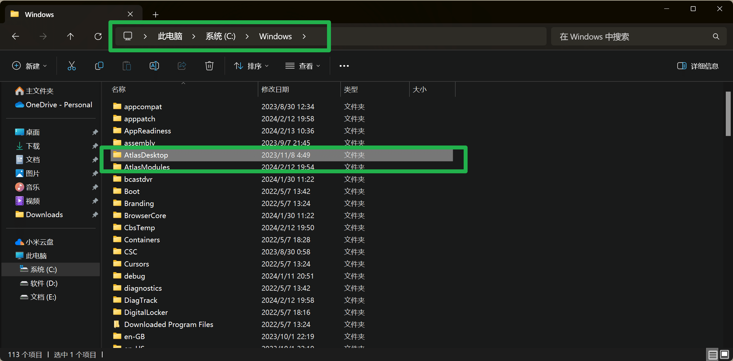Select 软件 (D:) drive in sidebar
This screenshot has width=733, height=361.
[x=44, y=284]
